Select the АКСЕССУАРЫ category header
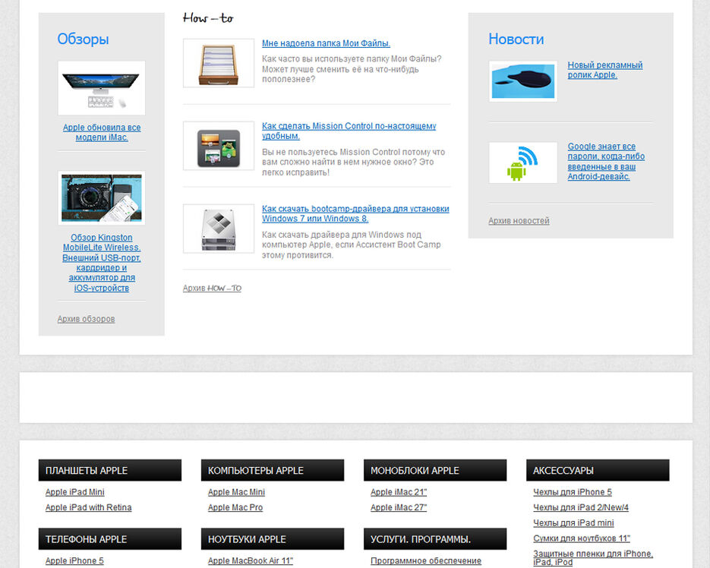This screenshot has height=568, width=710. click(x=597, y=471)
